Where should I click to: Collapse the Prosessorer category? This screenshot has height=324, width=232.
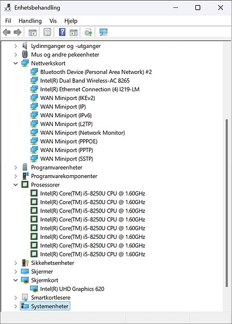[16, 185]
